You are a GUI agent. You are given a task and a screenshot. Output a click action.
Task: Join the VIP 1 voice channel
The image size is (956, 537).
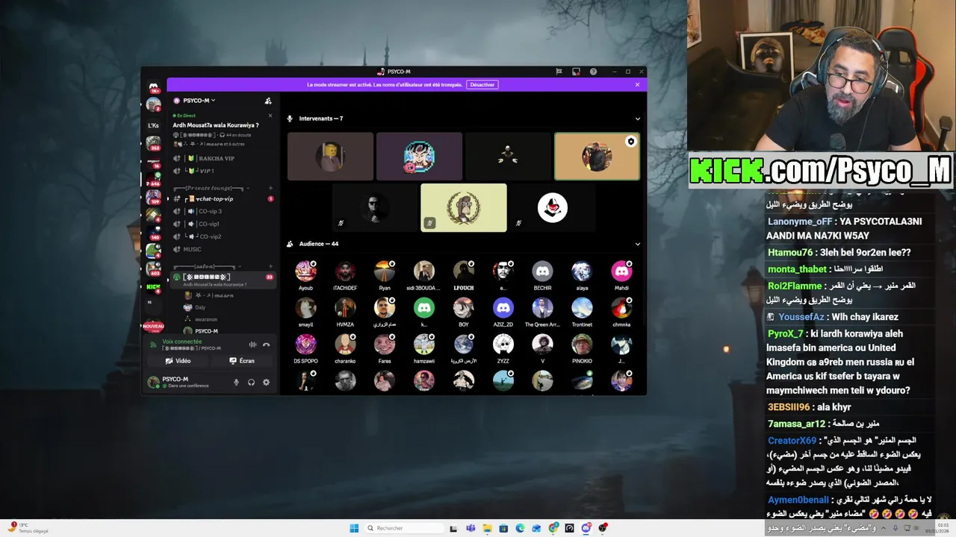223,171
